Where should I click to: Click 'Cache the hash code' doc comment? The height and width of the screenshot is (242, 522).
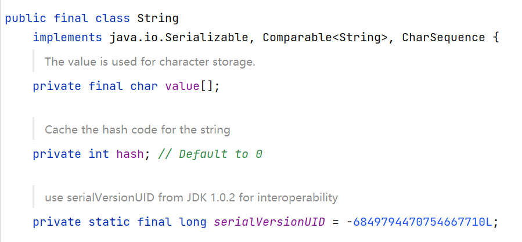click(137, 129)
